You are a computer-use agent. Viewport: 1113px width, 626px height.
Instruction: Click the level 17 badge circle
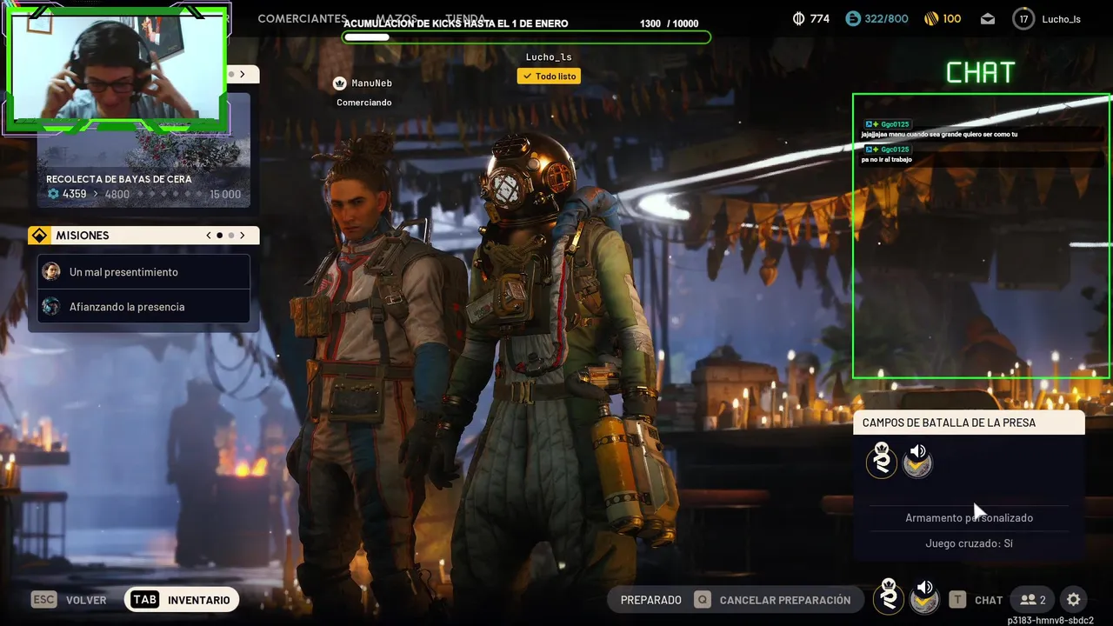1023,18
